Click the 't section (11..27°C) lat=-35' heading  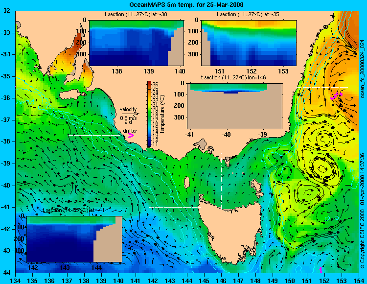(x=248, y=14)
